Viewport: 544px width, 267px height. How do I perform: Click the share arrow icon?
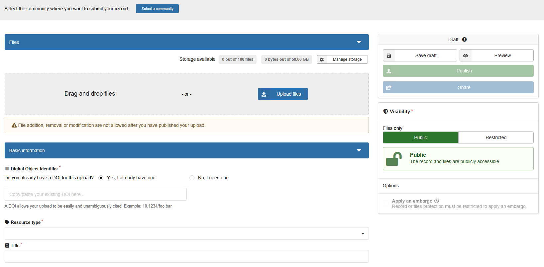(x=388, y=88)
